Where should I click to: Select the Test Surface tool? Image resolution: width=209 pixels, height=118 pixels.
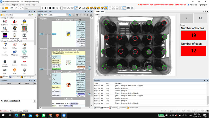coord(5,36)
